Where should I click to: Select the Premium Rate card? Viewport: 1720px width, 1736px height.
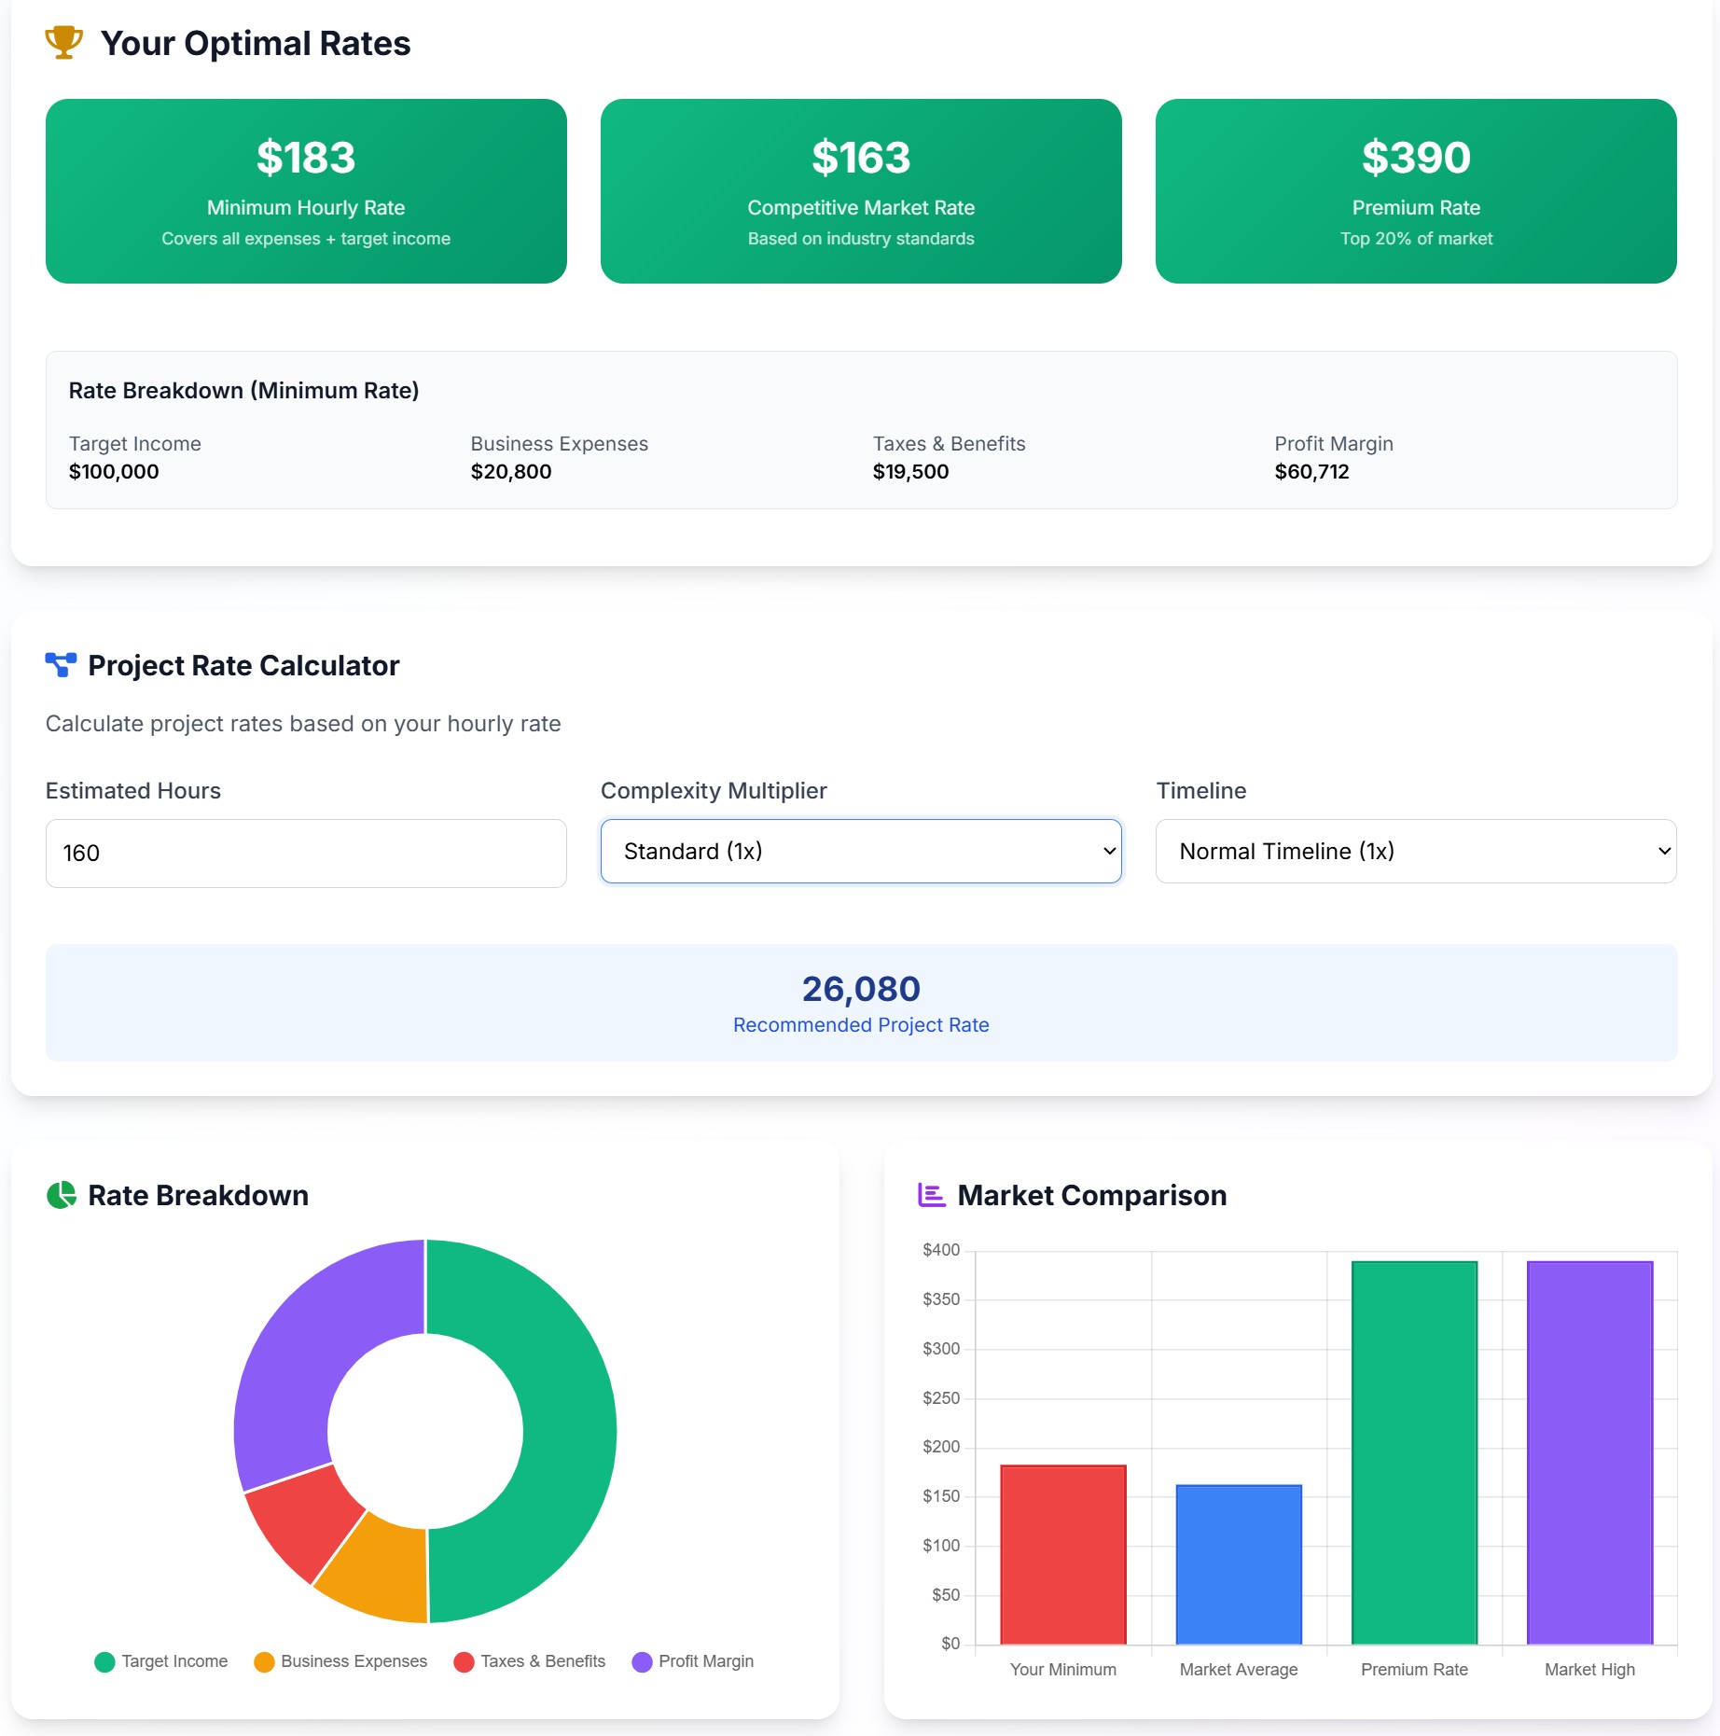(x=1415, y=190)
